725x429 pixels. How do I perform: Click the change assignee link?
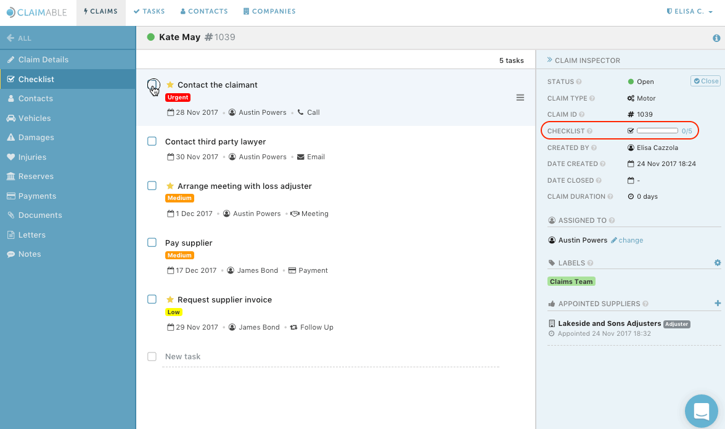click(630, 240)
